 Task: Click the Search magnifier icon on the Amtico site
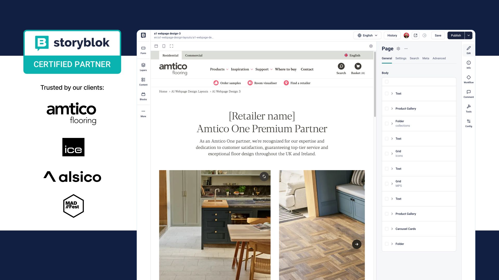coord(341,66)
